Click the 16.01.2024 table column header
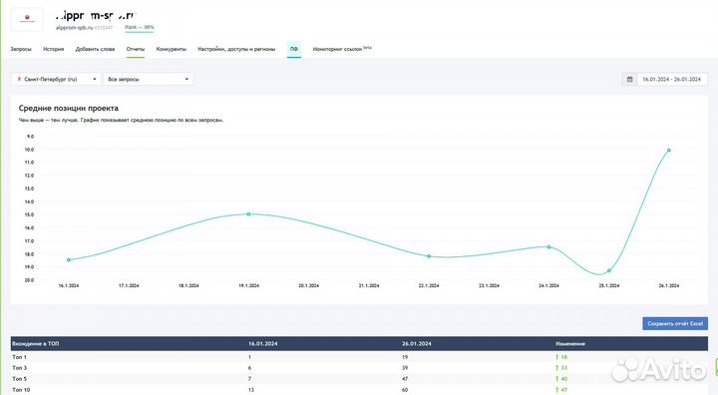 pos(263,344)
